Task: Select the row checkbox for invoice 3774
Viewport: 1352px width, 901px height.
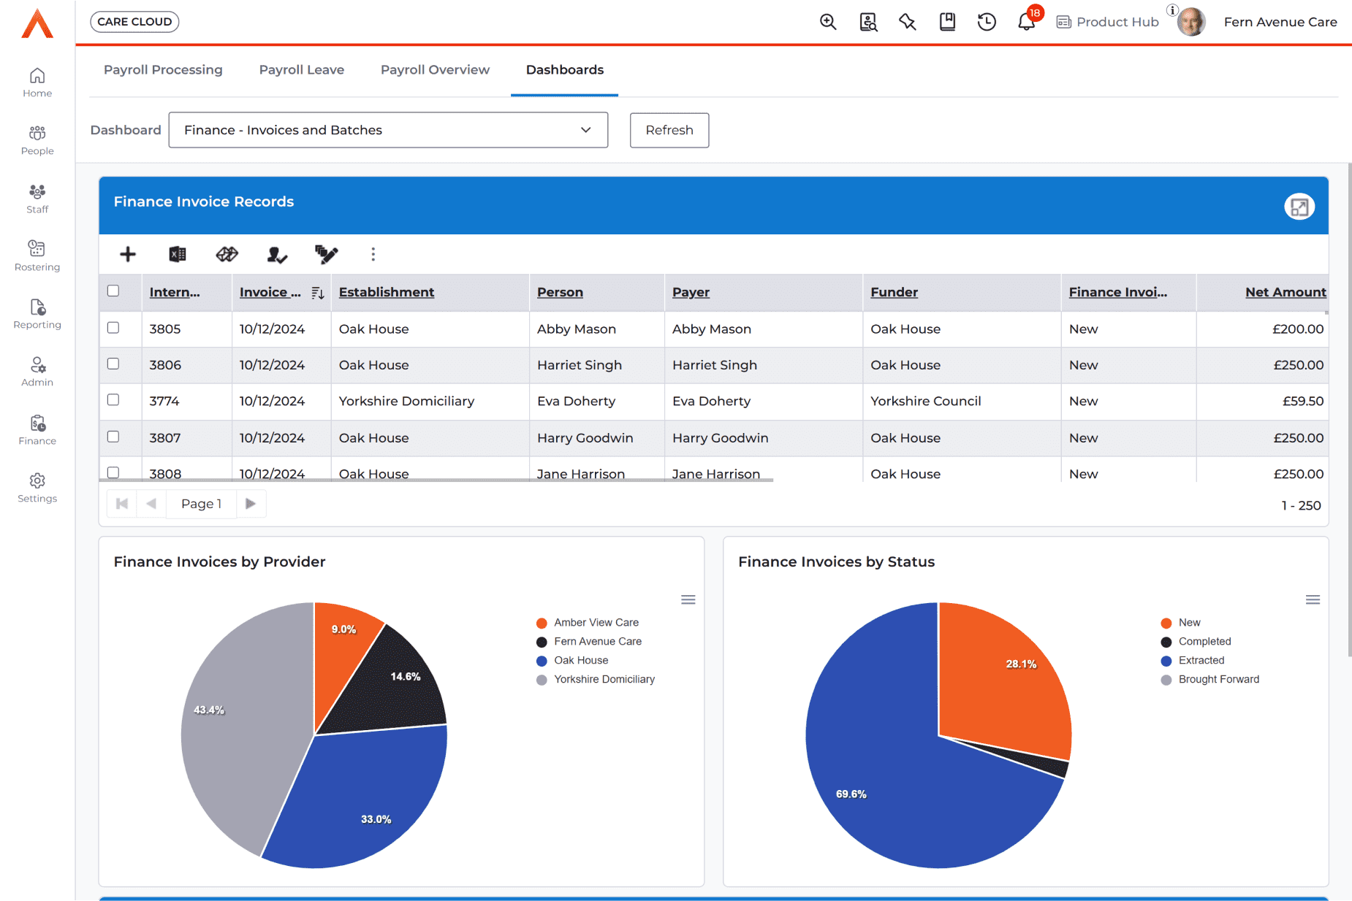Action: (x=113, y=400)
